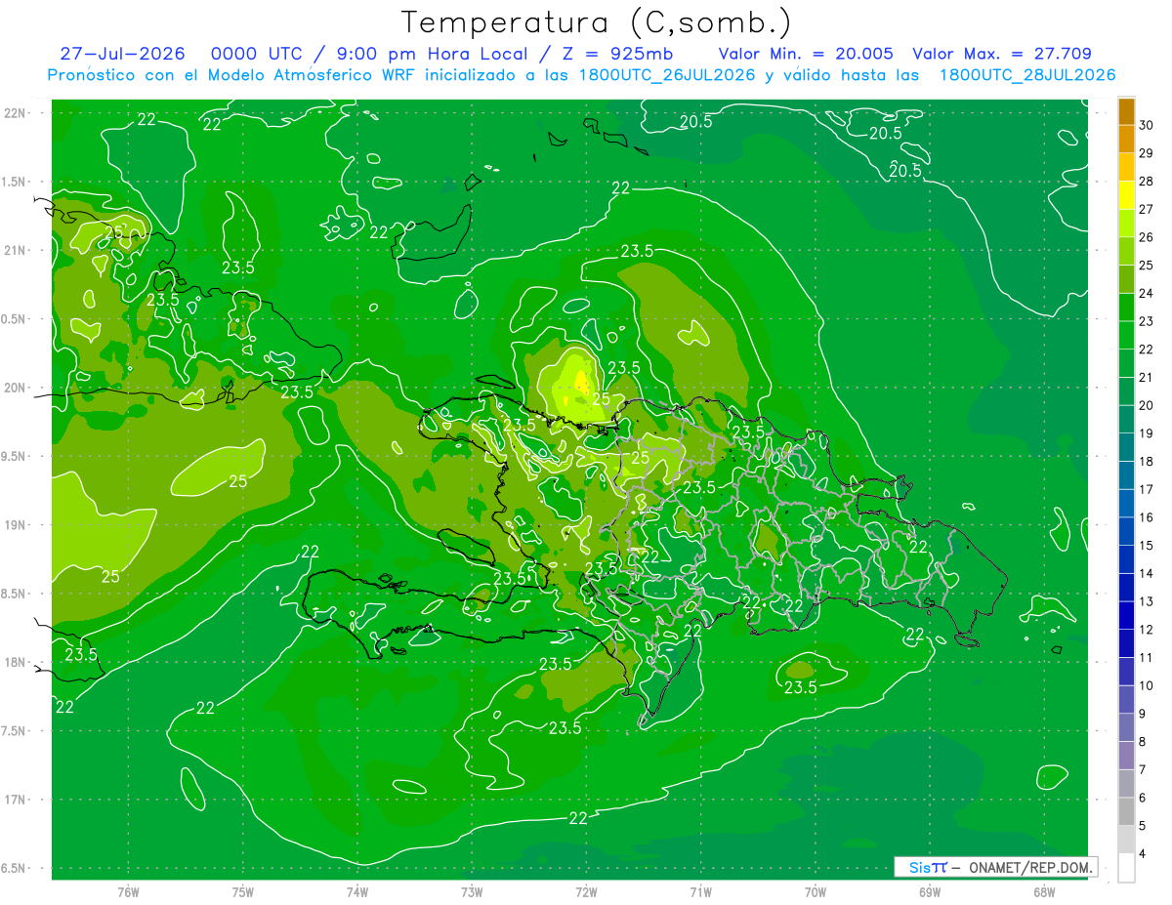Click the "19N" latitude axis label
Screen dimensions: 1172x905
coord(14,524)
